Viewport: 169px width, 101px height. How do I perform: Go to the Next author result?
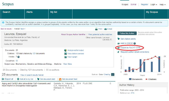(x=23, y=29)
